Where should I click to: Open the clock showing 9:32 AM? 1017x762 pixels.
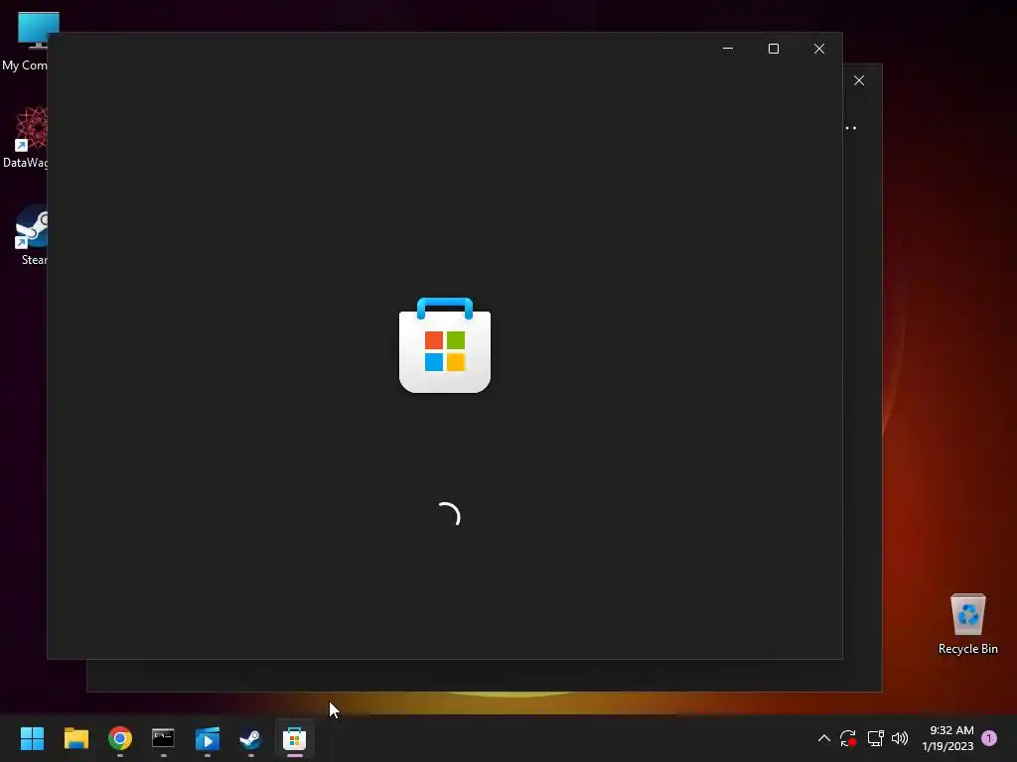(x=947, y=738)
